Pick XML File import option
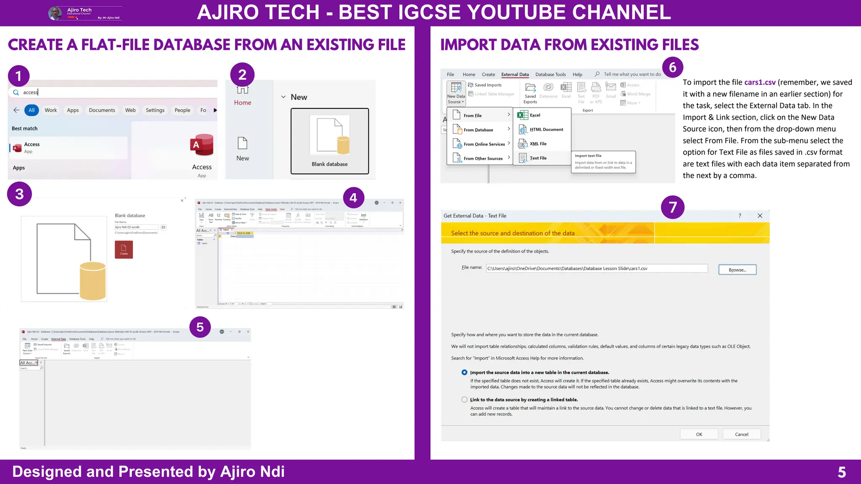Screen dimensions: 861x484 pyautogui.click(x=538, y=144)
